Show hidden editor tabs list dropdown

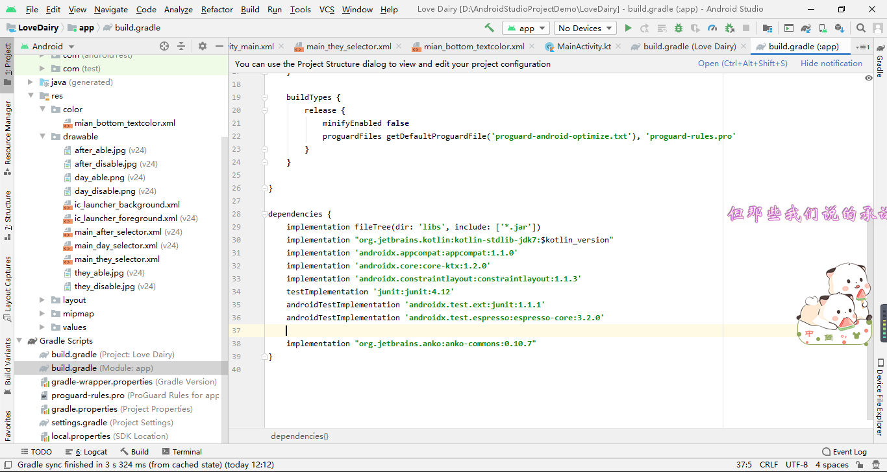[x=863, y=47]
